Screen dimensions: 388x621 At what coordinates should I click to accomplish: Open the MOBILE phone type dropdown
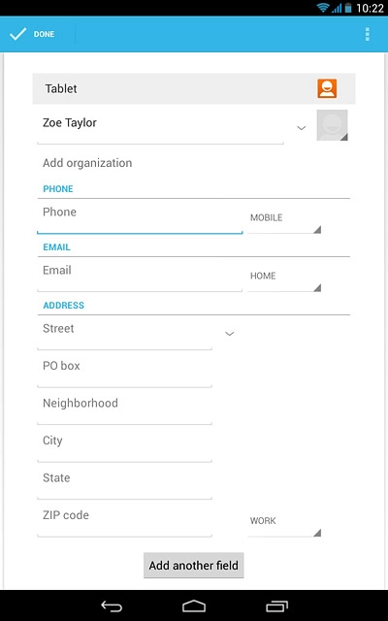pyautogui.click(x=284, y=221)
